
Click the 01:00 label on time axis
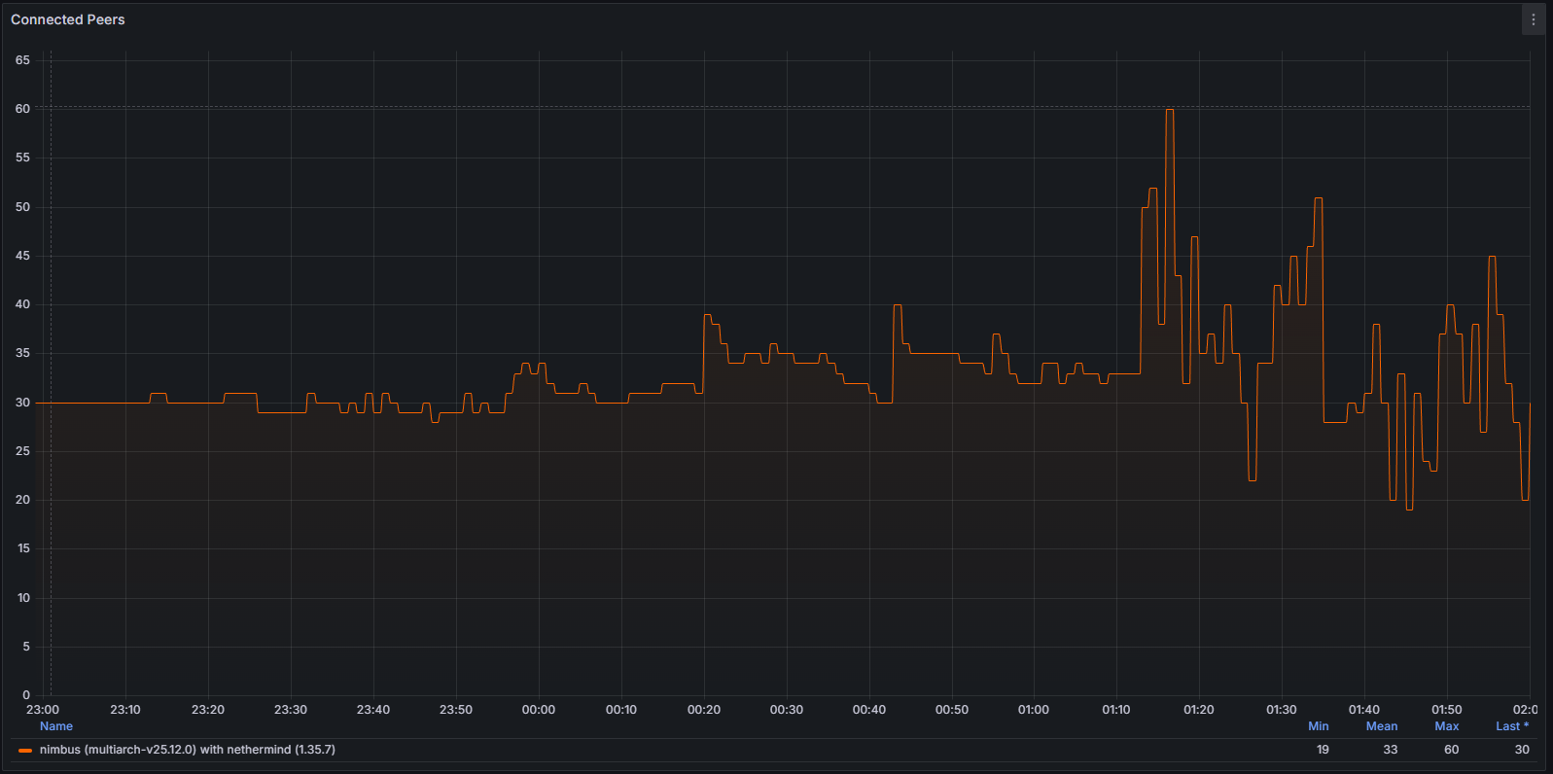1033,710
